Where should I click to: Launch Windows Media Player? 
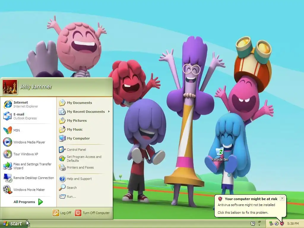(x=28, y=142)
